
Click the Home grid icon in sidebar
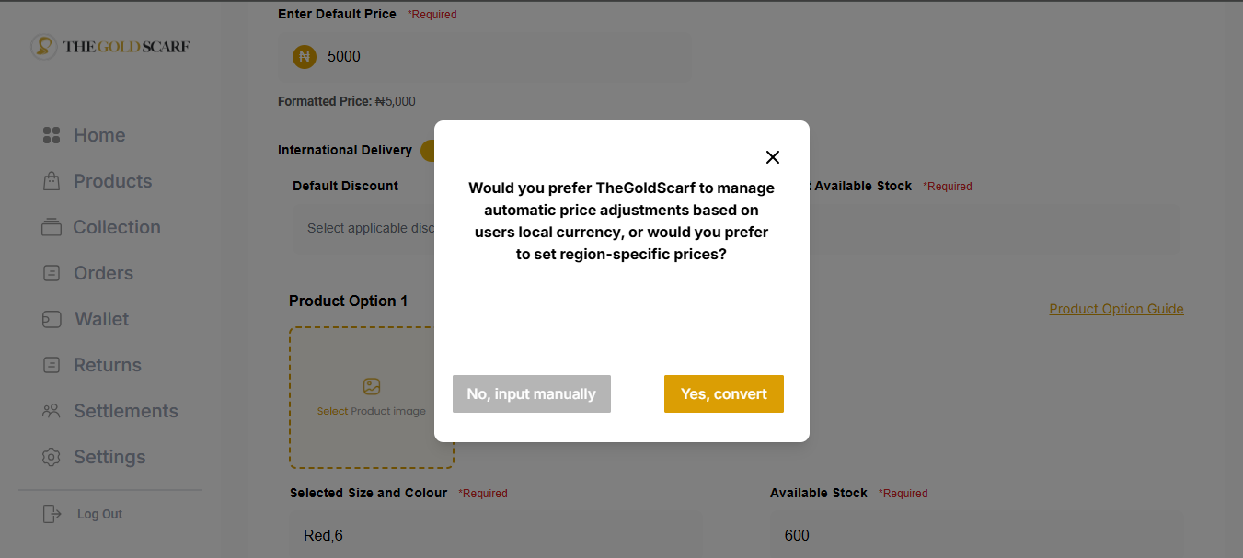tap(52, 135)
